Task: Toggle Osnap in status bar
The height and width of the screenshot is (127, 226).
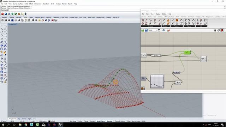Action: pyautogui.click(x=92, y=121)
